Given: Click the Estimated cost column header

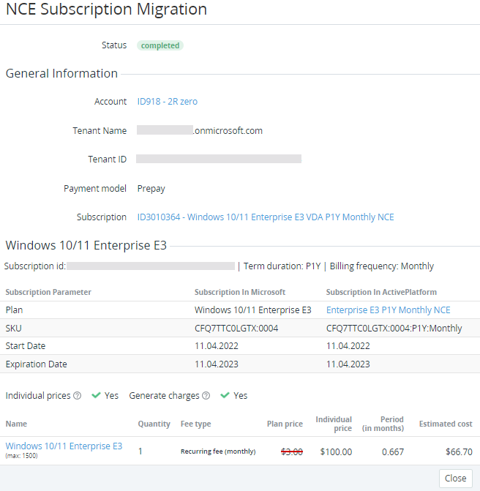Looking at the screenshot, I should pos(446,424).
